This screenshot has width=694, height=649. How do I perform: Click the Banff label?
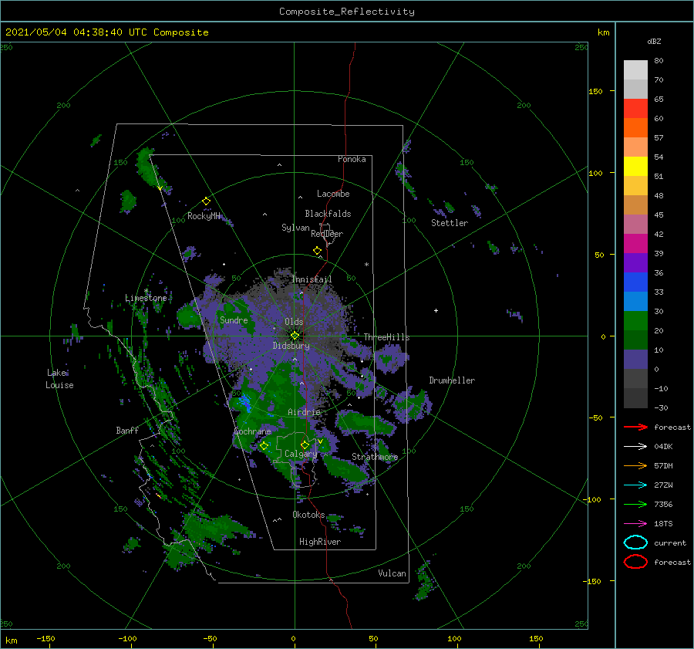coord(127,430)
